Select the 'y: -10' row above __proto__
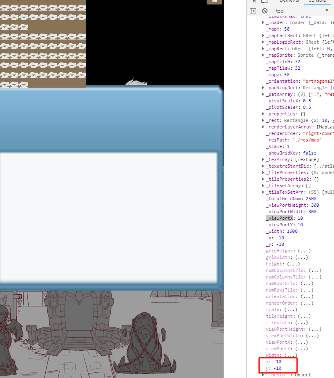 [x=274, y=368]
